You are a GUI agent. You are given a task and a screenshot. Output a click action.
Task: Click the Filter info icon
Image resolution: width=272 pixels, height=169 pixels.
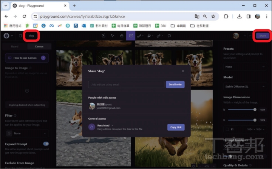(x=15, y=116)
